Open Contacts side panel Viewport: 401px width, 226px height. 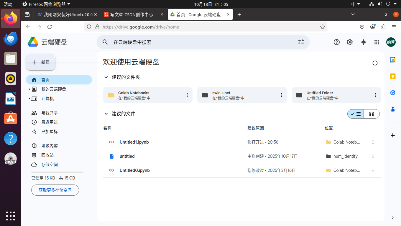(393, 109)
